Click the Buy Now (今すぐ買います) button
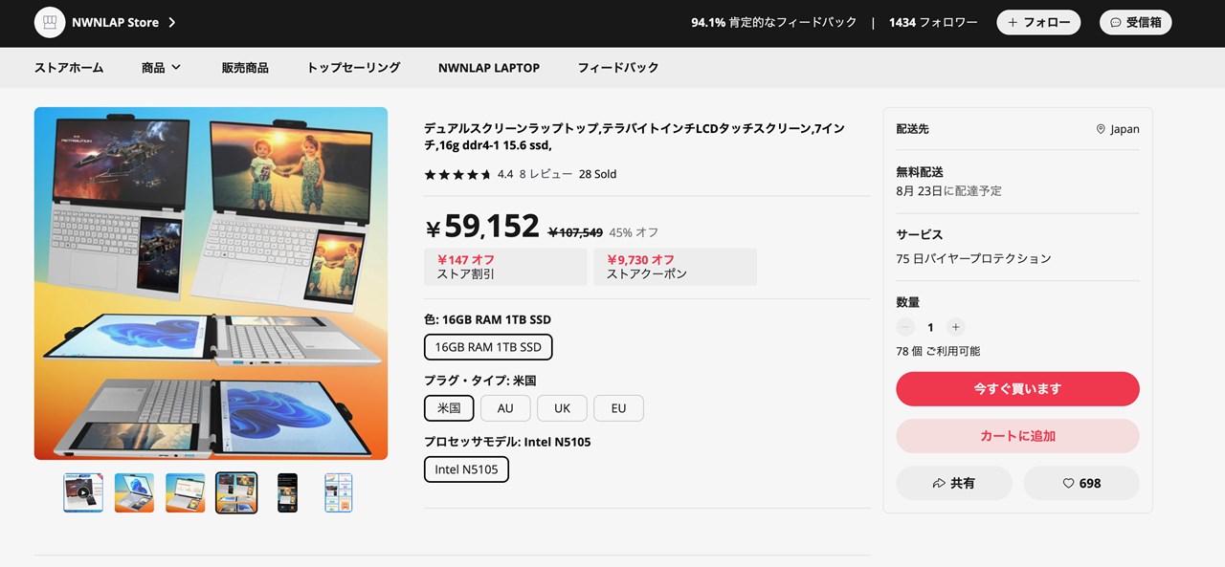 coord(1017,389)
